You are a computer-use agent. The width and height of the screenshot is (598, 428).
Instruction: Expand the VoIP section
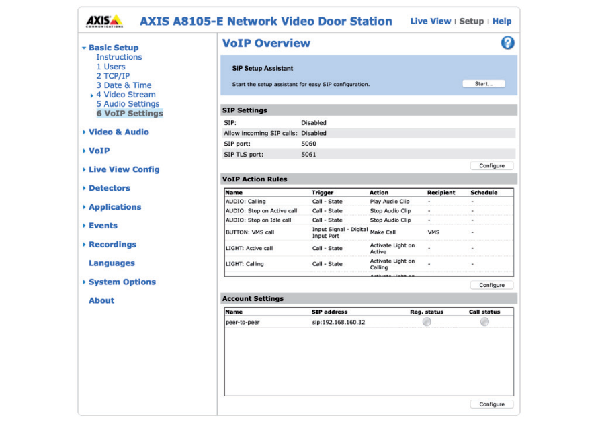click(x=98, y=151)
